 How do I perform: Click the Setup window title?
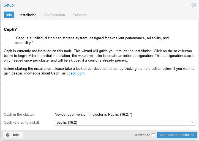click(9, 5)
